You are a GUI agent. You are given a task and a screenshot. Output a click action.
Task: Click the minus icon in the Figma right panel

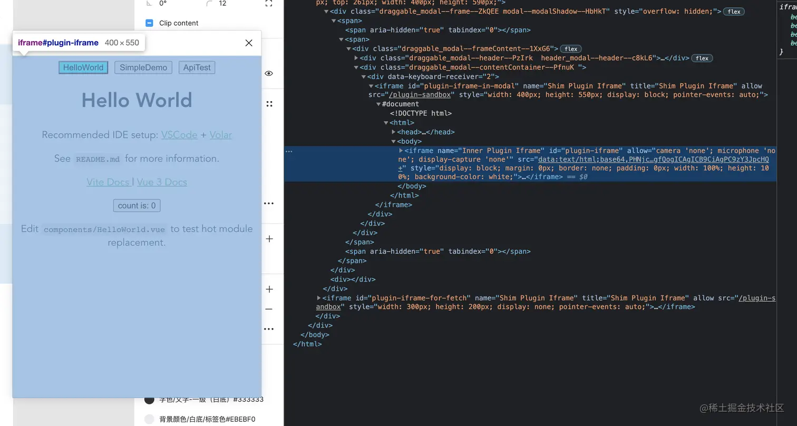[269, 309]
